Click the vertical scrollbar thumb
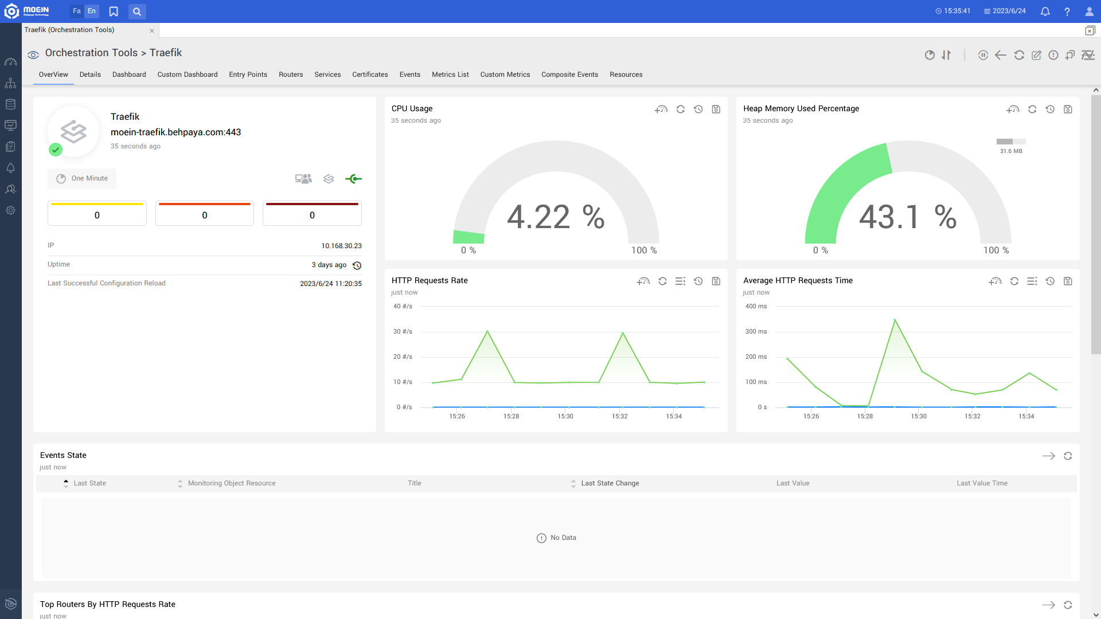Image resolution: width=1101 pixels, height=619 pixels. click(1096, 225)
